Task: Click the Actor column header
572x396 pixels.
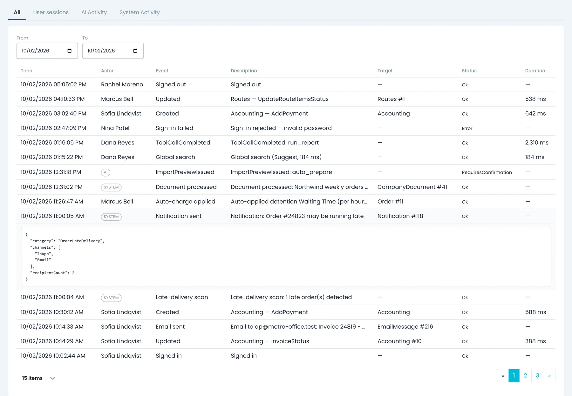Action: 107,71
